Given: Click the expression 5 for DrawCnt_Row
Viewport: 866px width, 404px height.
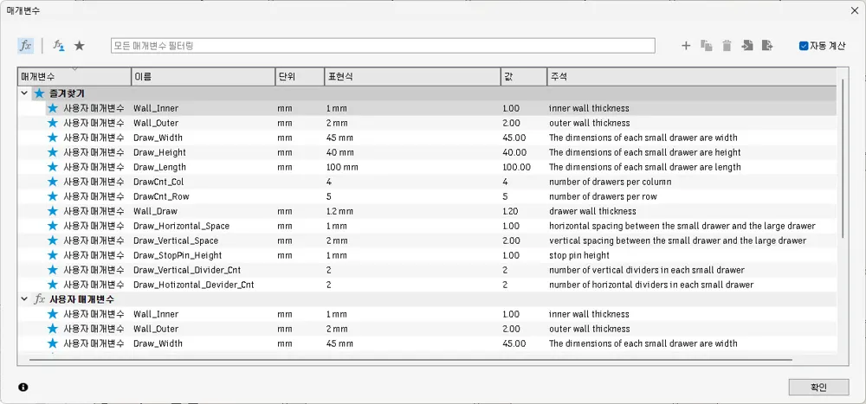Looking at the screenshot, I should (328, 196).
